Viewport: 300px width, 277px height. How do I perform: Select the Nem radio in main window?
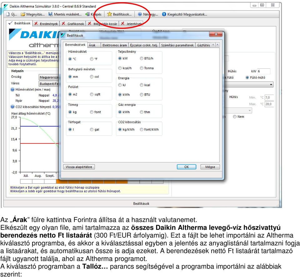pyautogui.click(x=235, y=116)
